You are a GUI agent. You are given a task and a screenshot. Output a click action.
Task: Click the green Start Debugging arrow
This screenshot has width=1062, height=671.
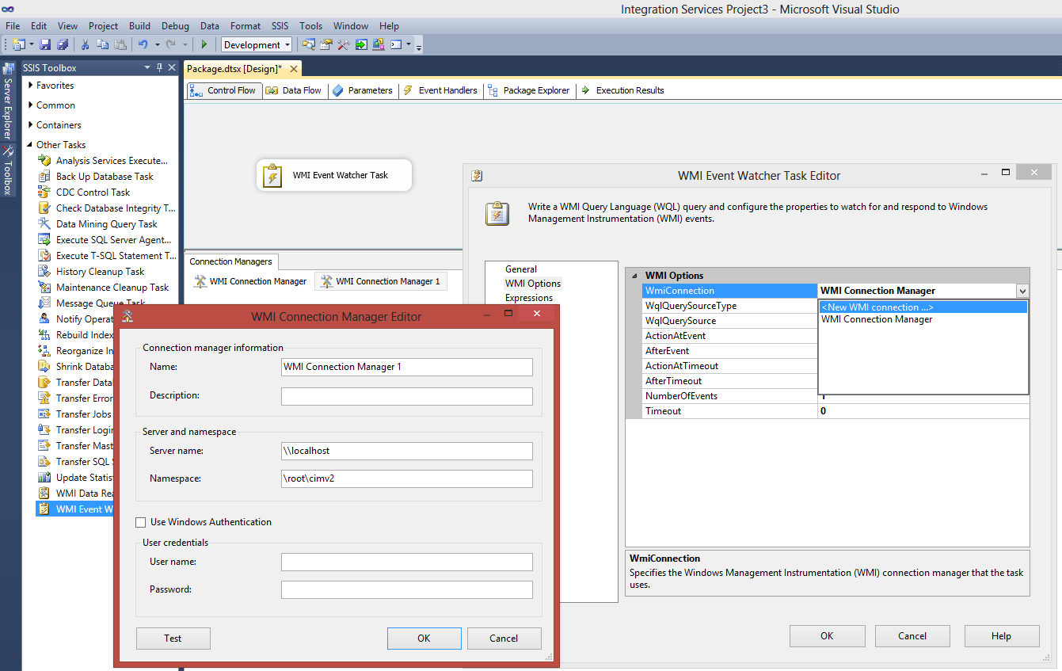tap(204, 44)
